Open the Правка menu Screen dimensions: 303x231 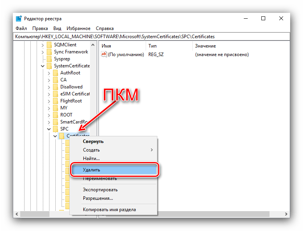40,28
